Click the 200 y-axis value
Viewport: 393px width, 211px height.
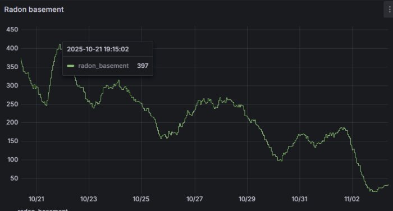click(12, 122)
